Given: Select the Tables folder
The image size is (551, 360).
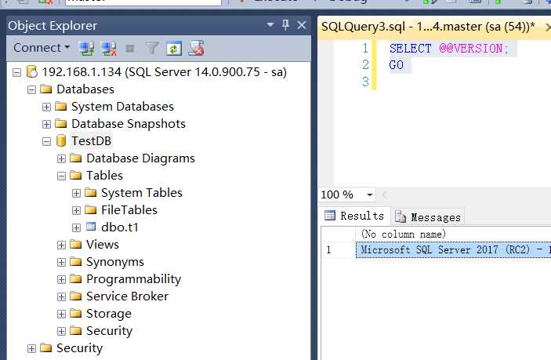Looking at the screenshot, I should (105, 176).
